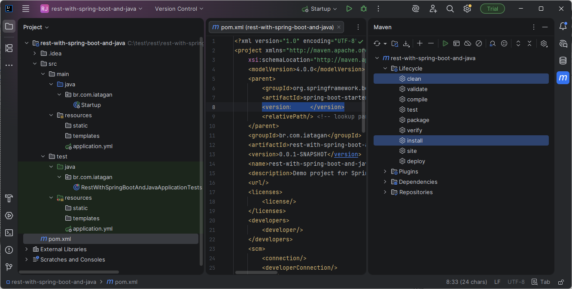This screenshot has width=572, height=289.
Task: Toggle Maven skip tests mode
Action: point(479,43)
